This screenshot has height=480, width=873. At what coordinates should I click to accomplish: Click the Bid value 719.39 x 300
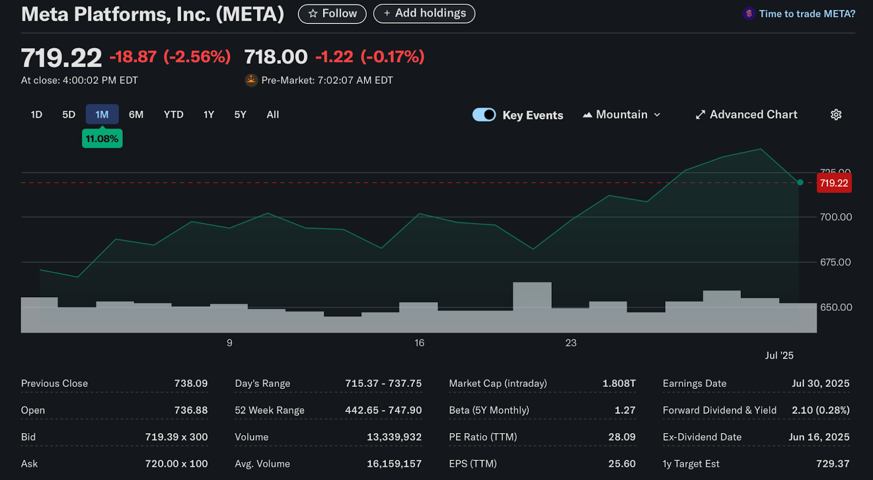coord(176,437)
